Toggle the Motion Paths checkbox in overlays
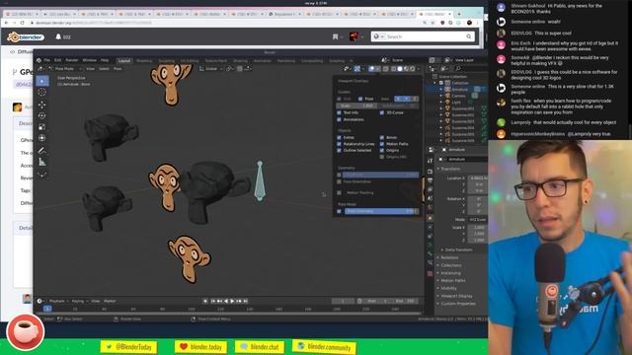This screenshot has height=355, width=632. click(x=382, y=144)
